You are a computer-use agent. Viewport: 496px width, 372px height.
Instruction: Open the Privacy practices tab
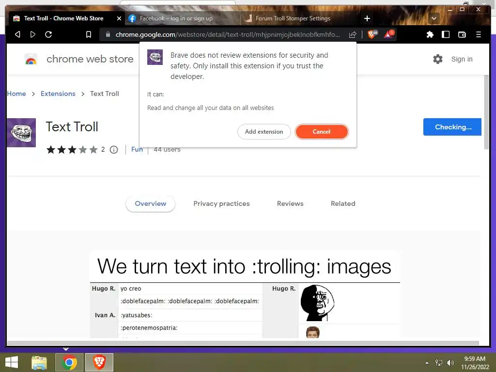(x=221, y=204)
